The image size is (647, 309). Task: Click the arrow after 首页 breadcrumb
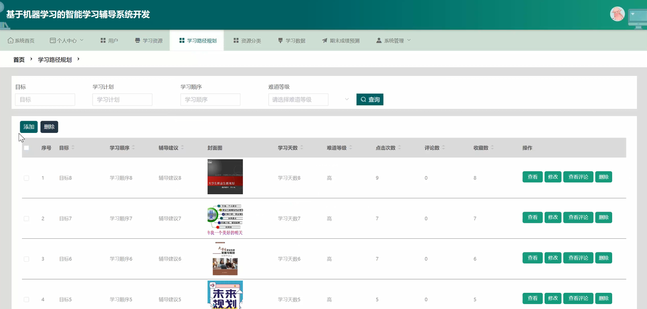(x=31, y=59)
